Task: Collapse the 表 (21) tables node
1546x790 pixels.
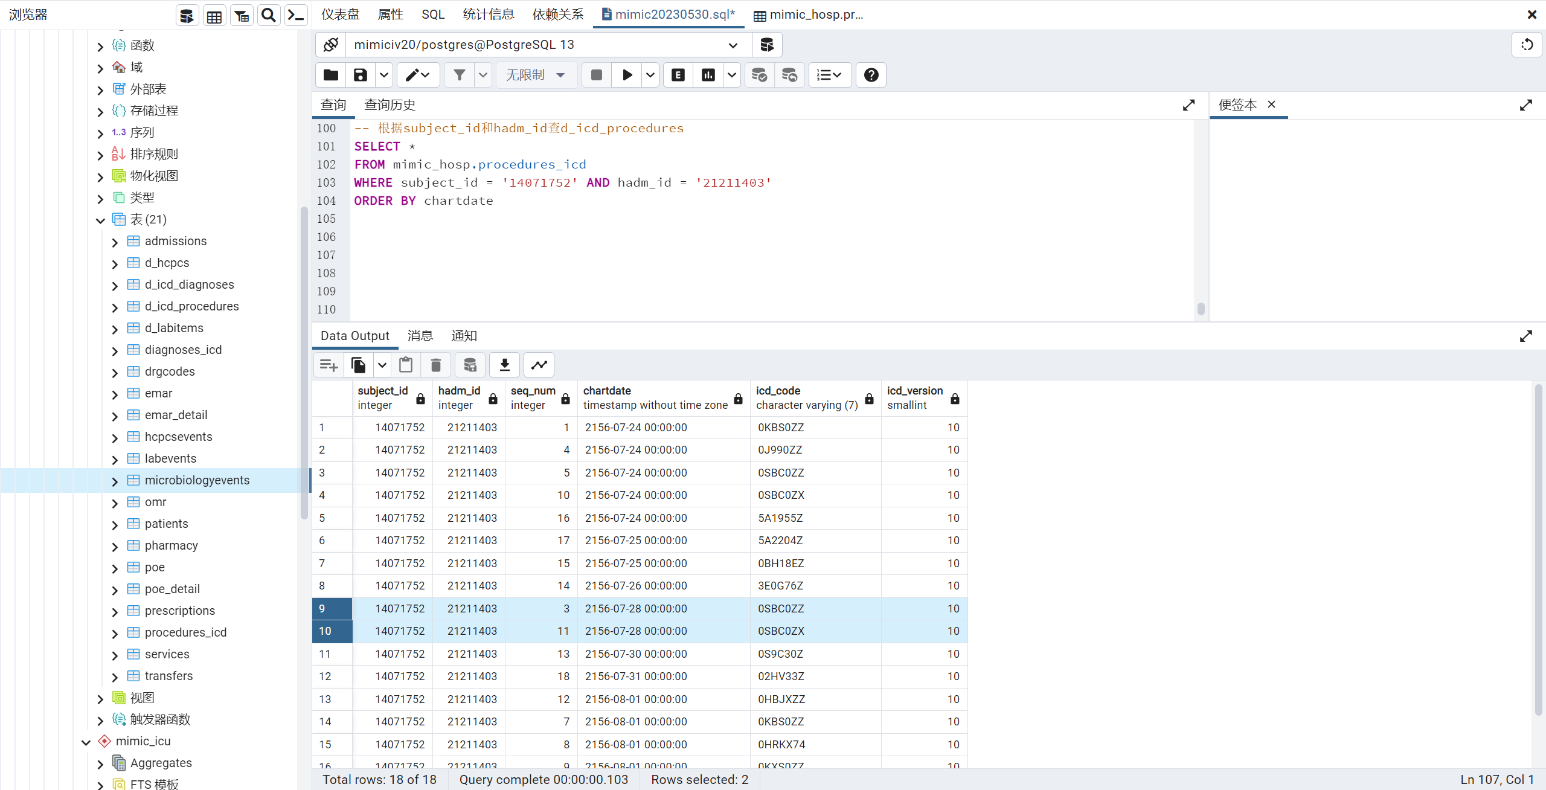Action: click(100, 220)
